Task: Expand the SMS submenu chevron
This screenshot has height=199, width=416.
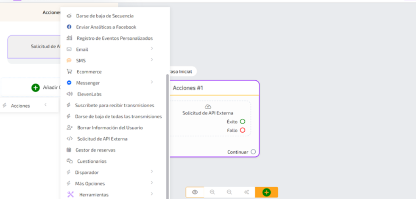Action: [x=152, y=60]
